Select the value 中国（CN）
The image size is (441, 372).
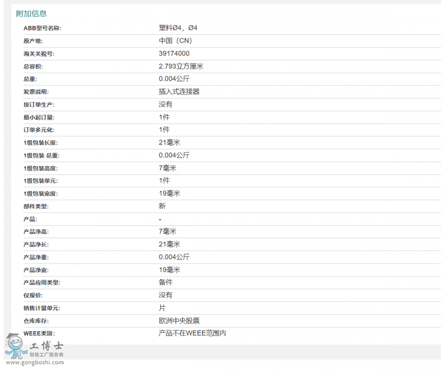coord(176,41)
